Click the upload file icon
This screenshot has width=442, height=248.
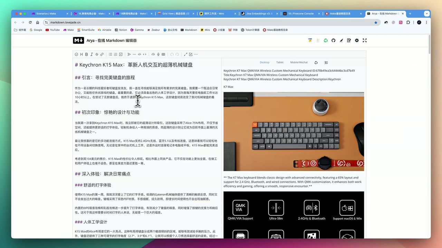click(153, 54)
